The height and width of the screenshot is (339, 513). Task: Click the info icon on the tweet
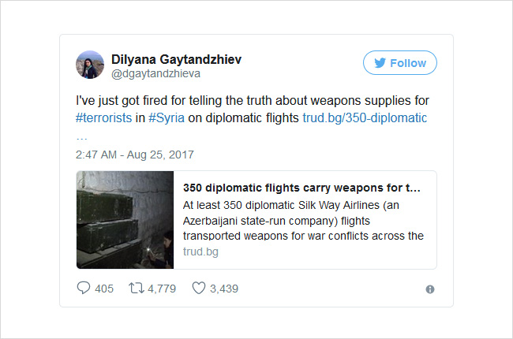tap(430, 289)
